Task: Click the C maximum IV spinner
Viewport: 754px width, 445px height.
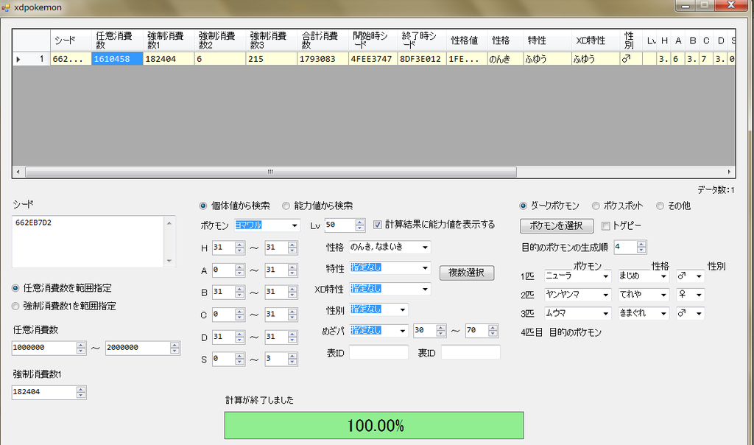Action: 281,314
